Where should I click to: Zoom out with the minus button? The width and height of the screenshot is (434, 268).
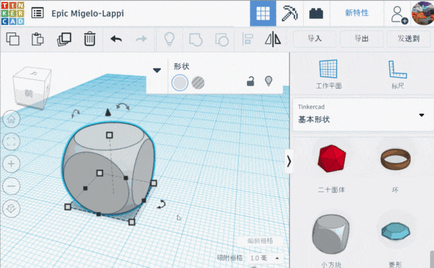[x=12, y=186]
